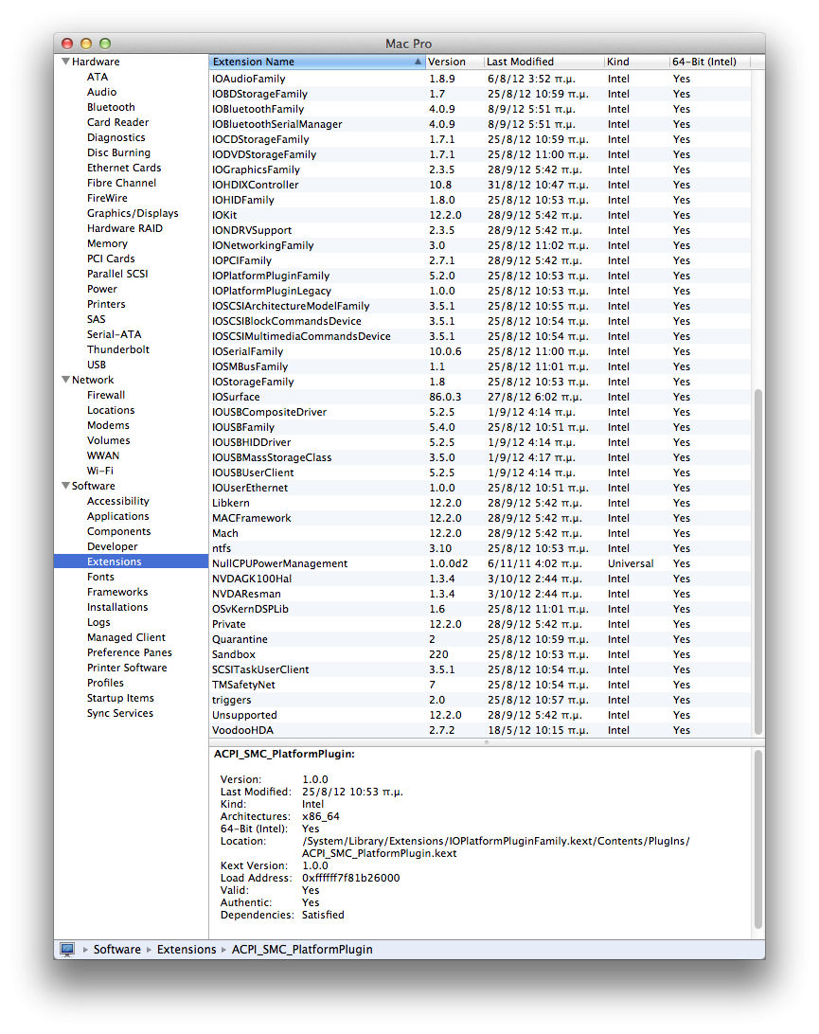Open Logs under Software
Image resolution: width=819 pixels, height=1034 pixels.
[98, 622]
